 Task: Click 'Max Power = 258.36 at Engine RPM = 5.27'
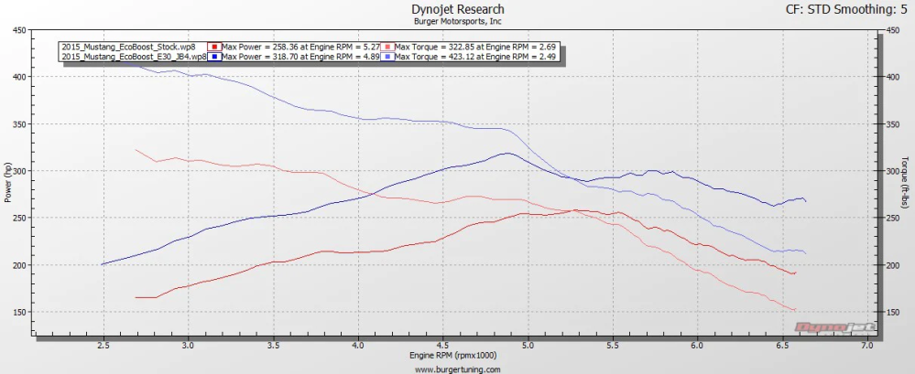(x=300, y=47)
